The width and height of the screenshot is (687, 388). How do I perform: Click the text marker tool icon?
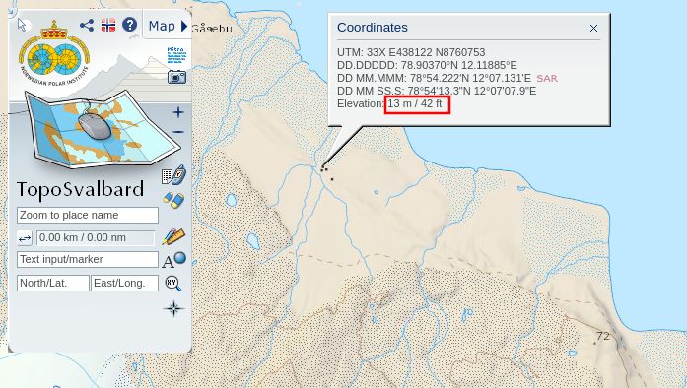pyautogui.click(x=173, y=260)
